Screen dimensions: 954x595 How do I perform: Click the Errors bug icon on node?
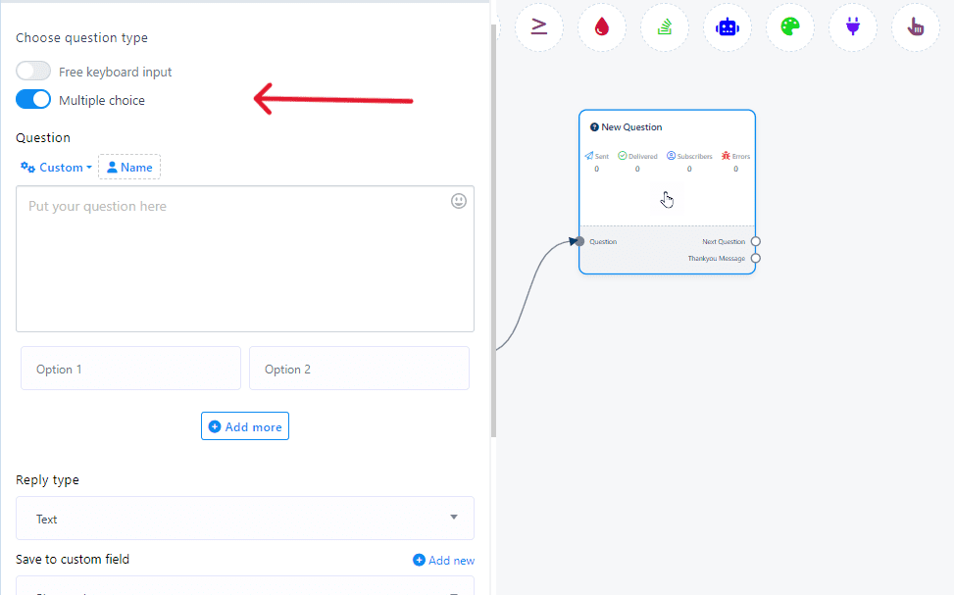coord(726,156)
